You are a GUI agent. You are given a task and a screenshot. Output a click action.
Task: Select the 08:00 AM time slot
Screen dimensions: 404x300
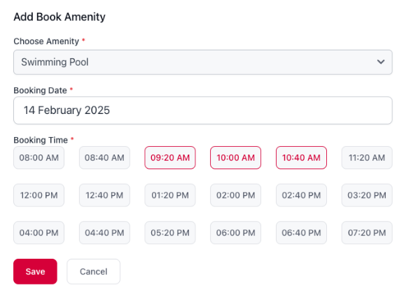[39, 158]
